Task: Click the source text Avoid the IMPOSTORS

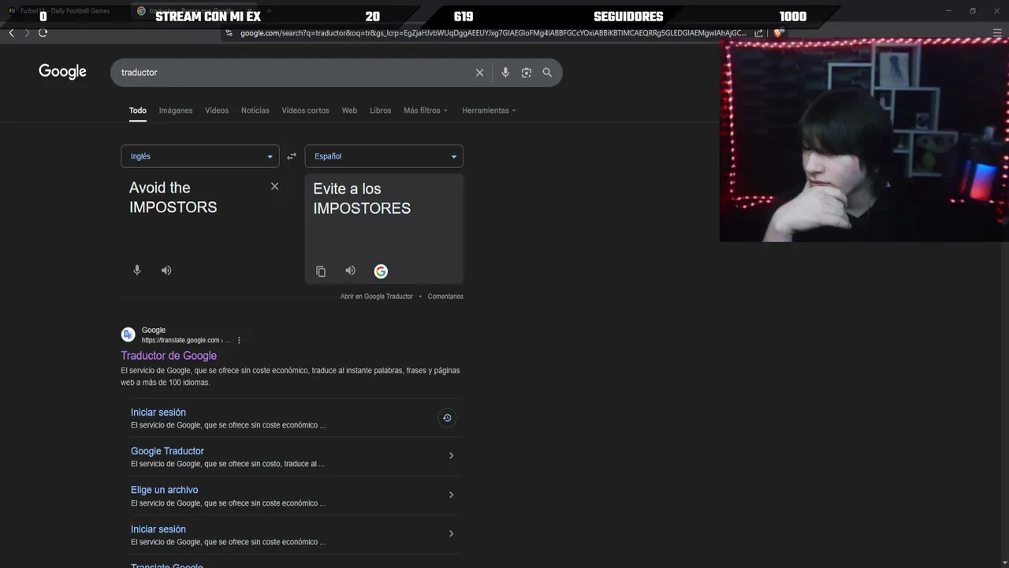Action: coord(173,197)
